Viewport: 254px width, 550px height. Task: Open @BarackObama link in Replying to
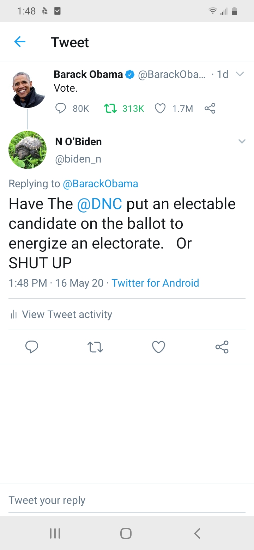(x=100, y=184)
